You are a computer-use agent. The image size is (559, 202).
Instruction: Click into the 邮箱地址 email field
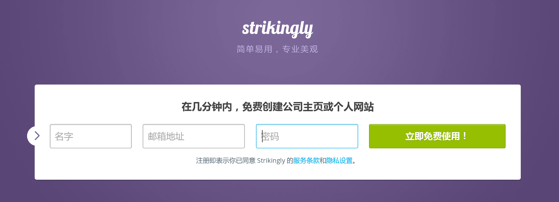(194, 136)
